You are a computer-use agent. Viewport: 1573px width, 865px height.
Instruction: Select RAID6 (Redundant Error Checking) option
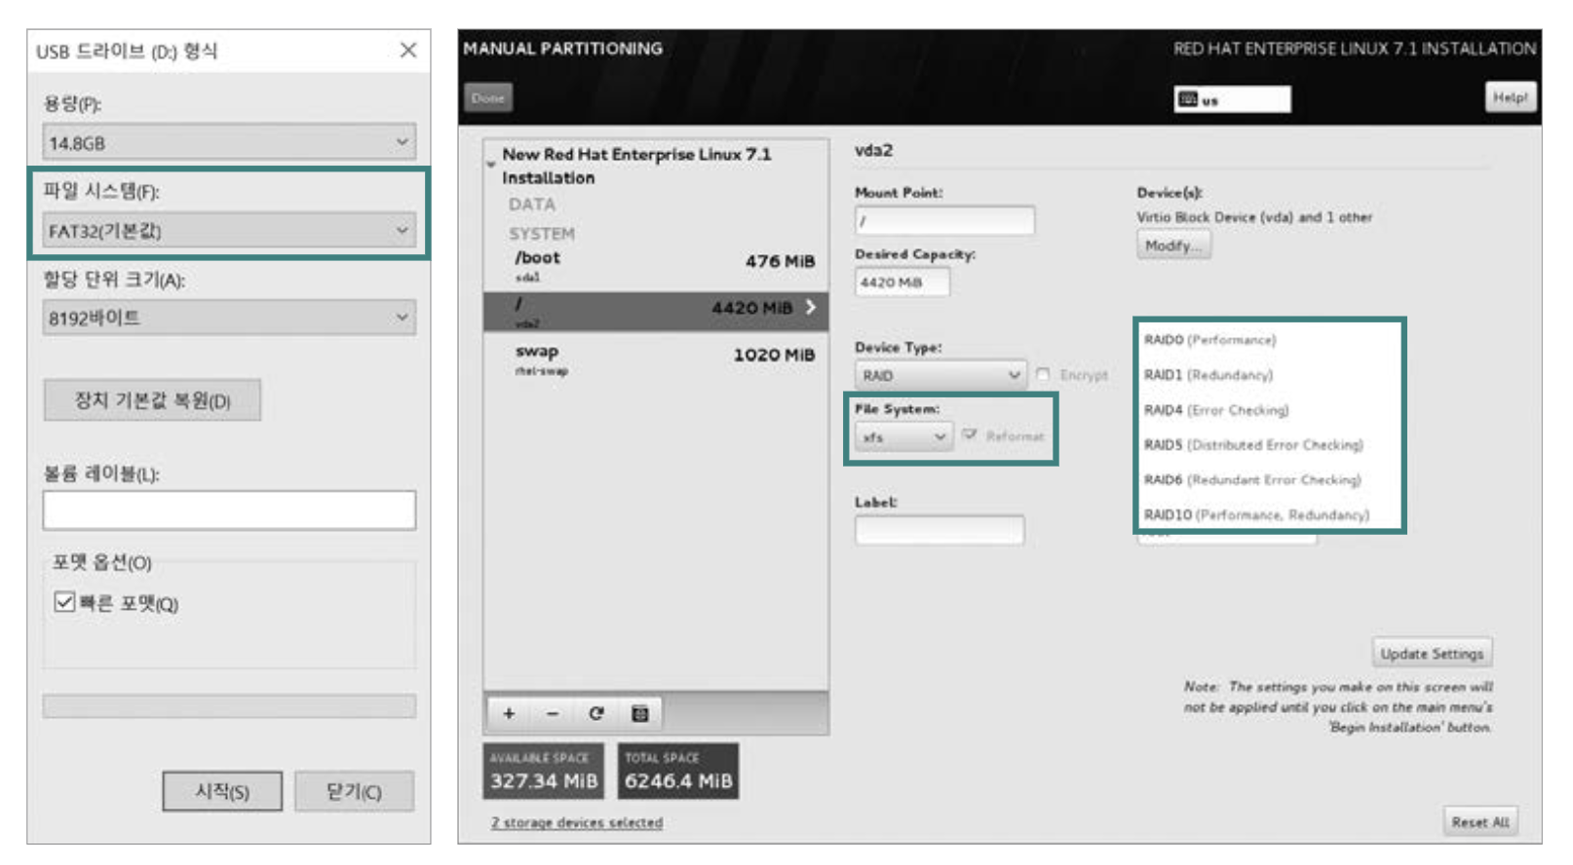[x=1252, y=480]
